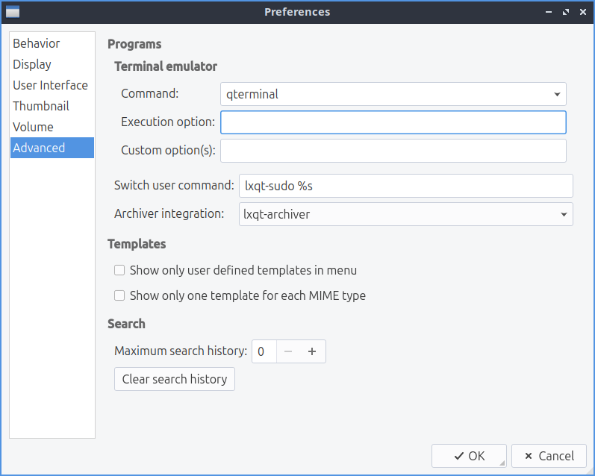Select the Volume category
Viewport: 595px width, 476px height.
point(34,127)
